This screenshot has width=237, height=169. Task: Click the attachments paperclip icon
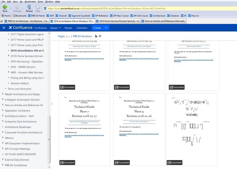click(x=100, y=36)
